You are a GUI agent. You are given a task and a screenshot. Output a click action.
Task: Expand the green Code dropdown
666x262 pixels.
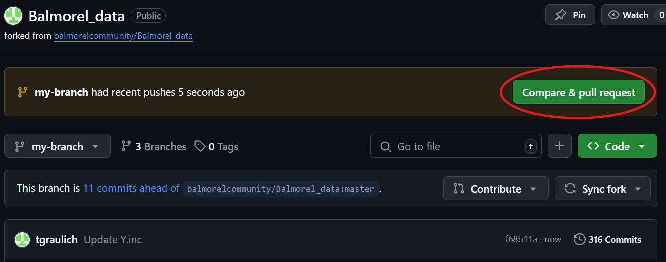(617, 146)
